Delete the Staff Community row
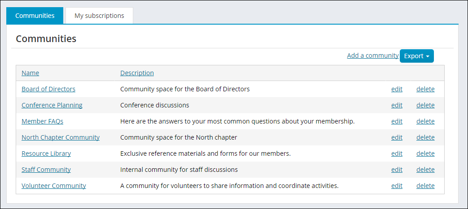 click(425, 170)
